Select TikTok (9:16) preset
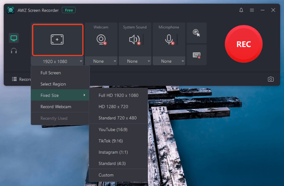This screenshot has width=284, height=186. pyautogui.click(x=119, y=141)
